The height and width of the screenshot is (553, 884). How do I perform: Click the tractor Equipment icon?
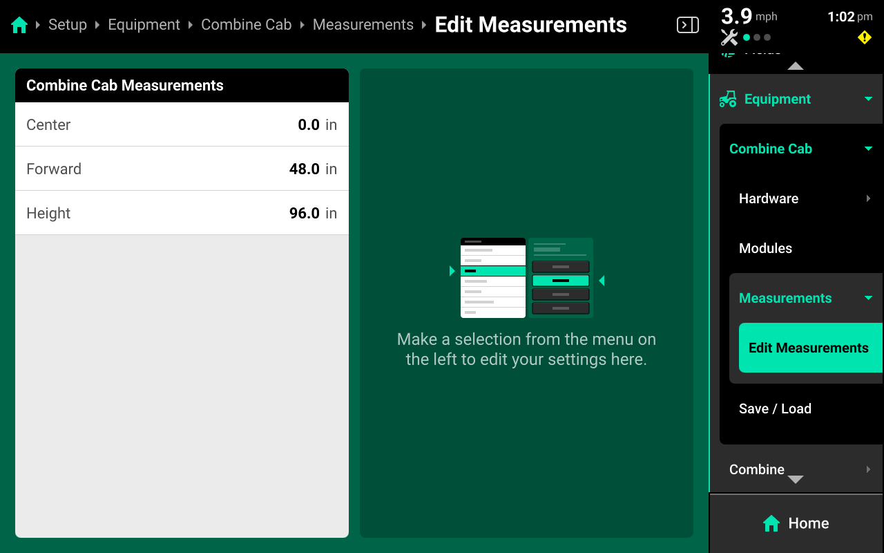click(x=728, y=100)
